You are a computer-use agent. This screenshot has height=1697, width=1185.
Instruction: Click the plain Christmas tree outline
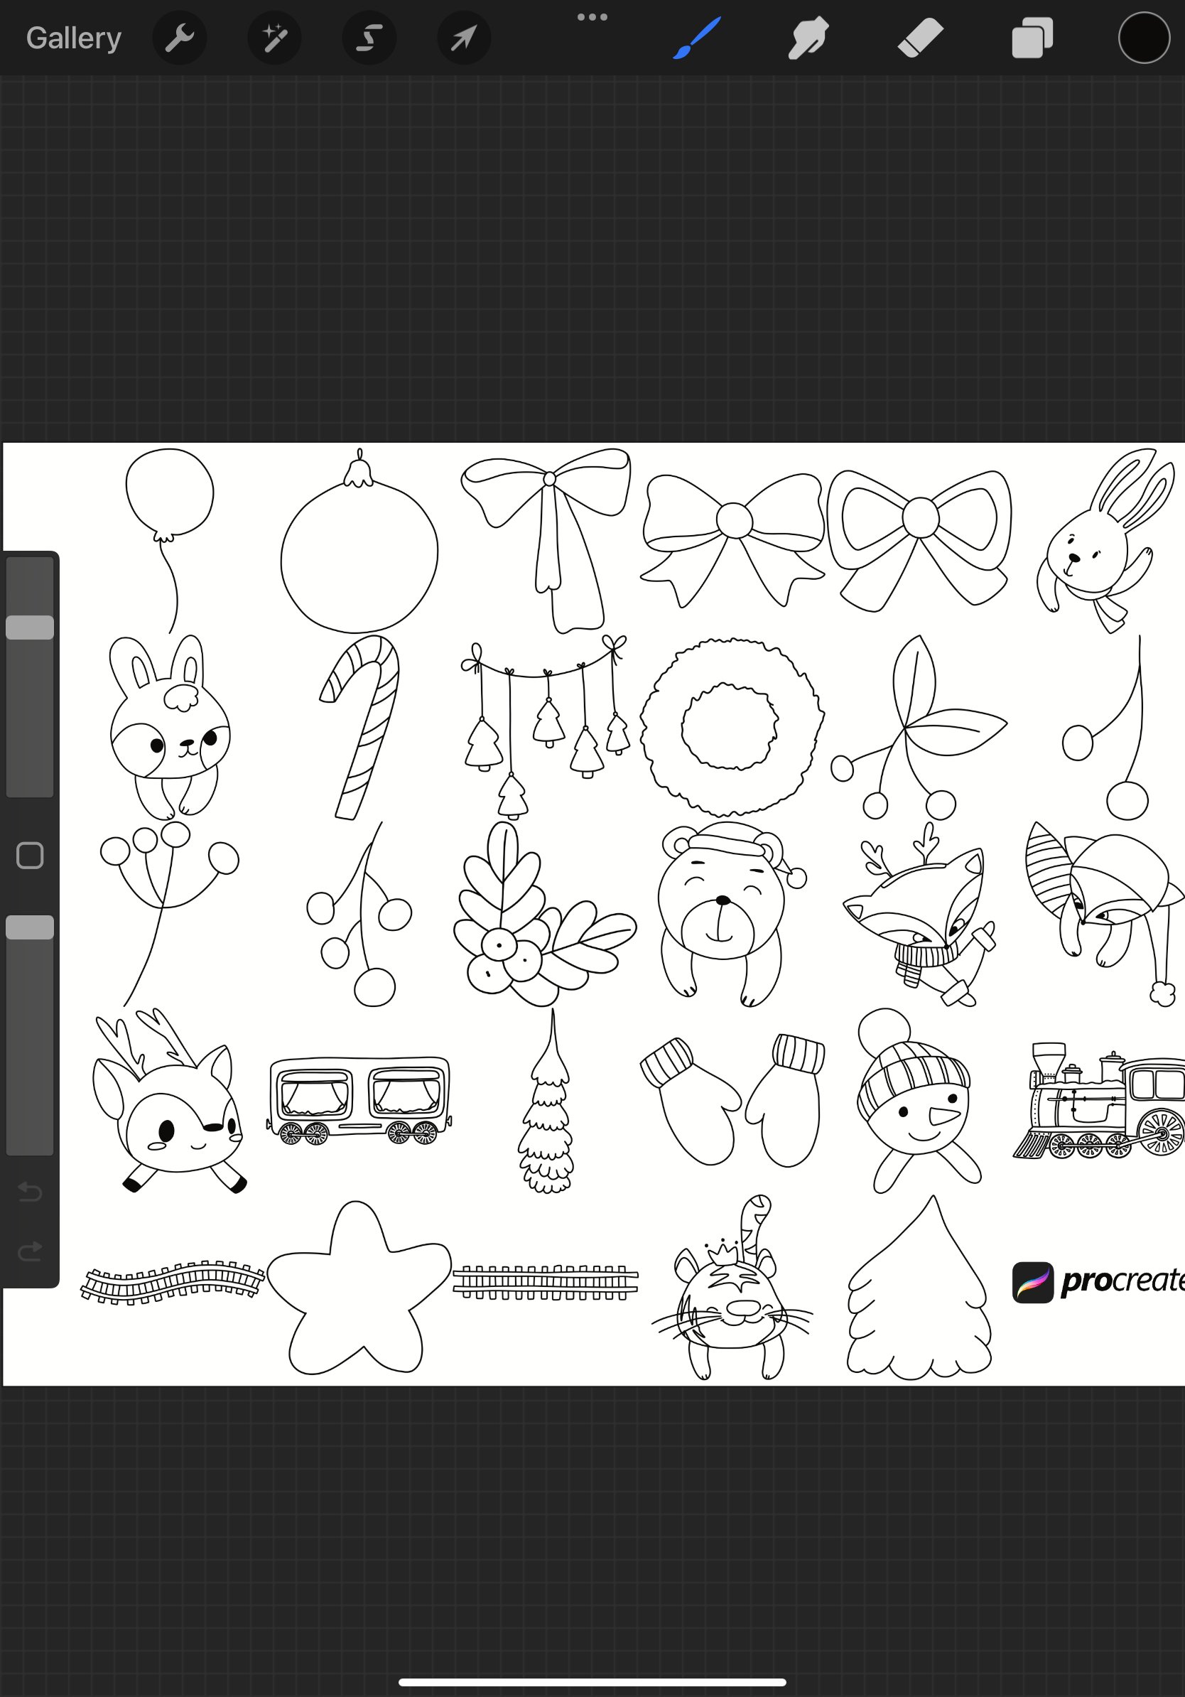[x=919, y=1288]
